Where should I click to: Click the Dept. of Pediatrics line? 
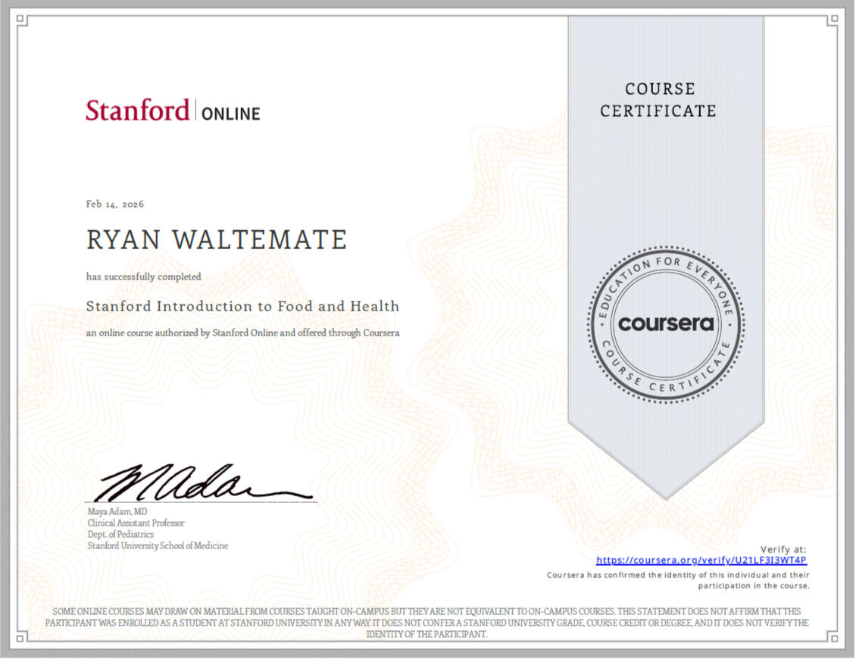[120, 535]
